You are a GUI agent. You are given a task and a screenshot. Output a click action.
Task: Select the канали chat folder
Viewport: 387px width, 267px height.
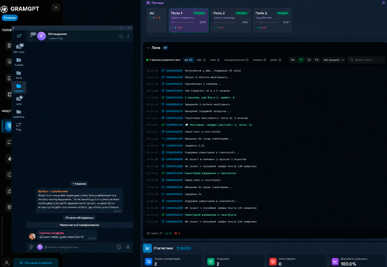pos(19,88)
